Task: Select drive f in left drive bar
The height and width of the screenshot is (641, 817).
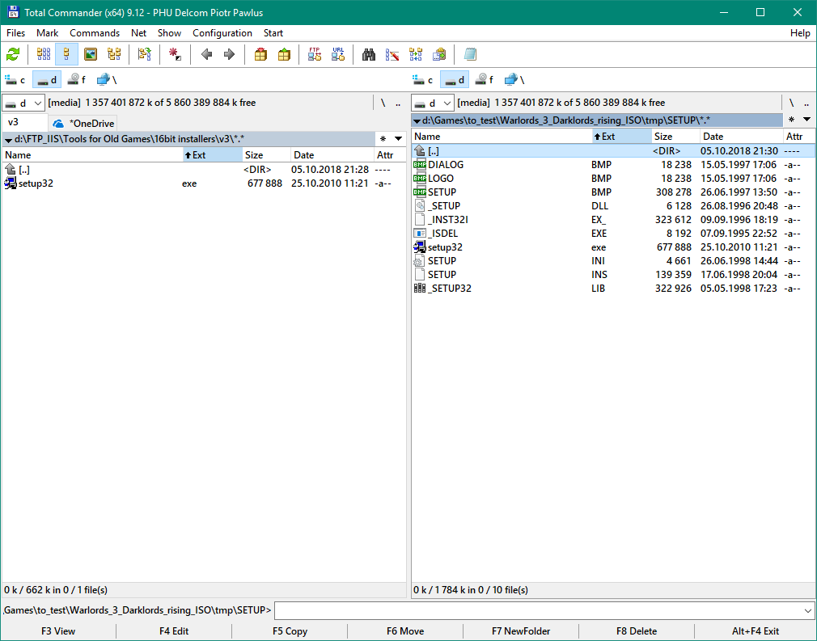Action: (77, 80)
